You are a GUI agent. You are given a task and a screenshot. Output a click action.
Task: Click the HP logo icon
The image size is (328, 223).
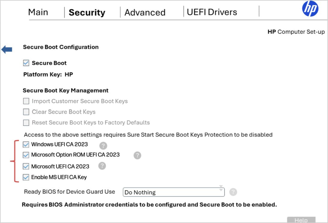coord(310,9)
